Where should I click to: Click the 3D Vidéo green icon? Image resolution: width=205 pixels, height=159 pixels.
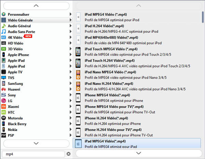[3, 49]
